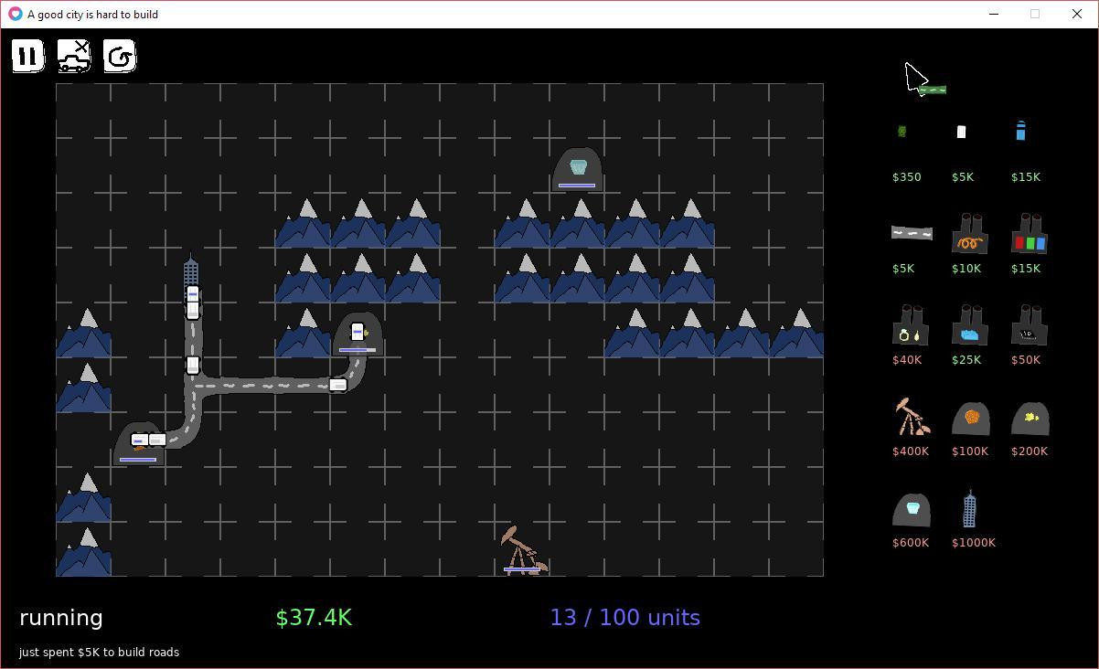Viewport: 1099px width, 669px height.
Task: Select the $50K dark factory
Action: (1030, 325)
